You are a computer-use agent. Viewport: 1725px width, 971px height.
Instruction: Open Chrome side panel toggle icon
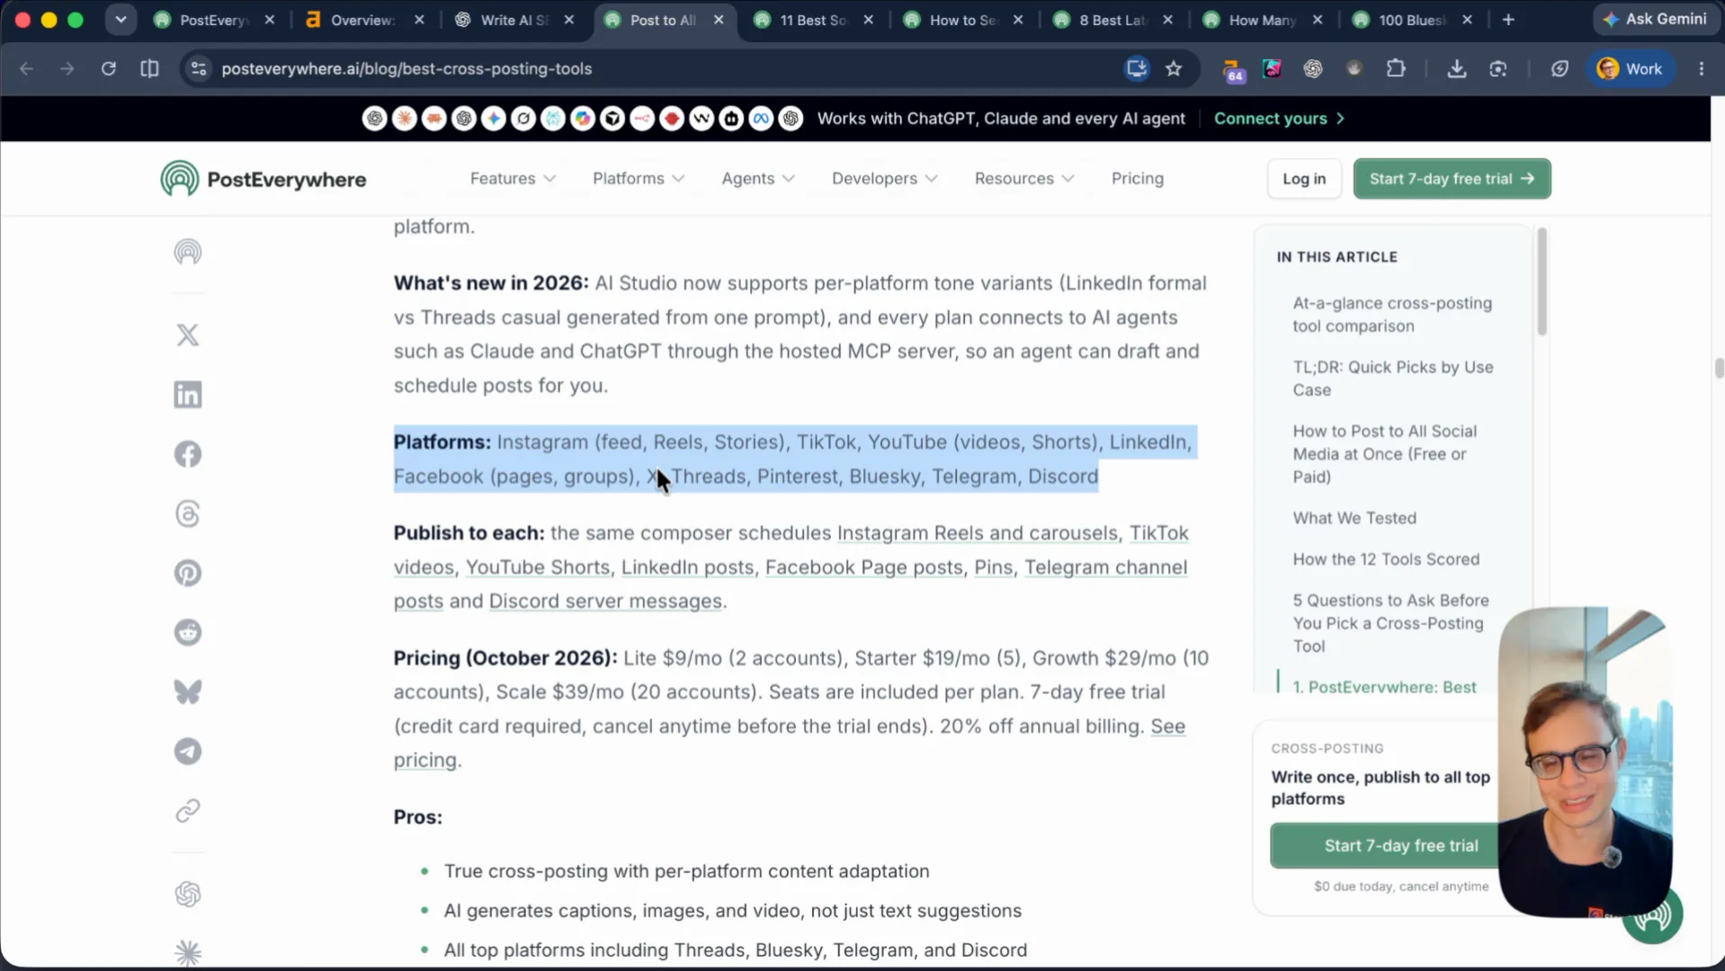[x=149, y=68]
